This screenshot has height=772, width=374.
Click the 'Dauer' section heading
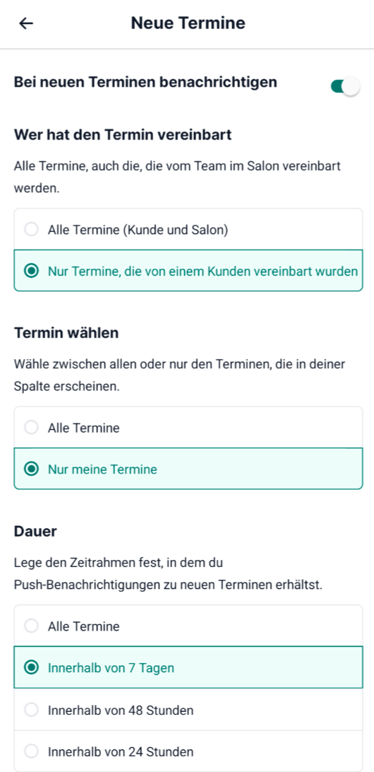click(x=35, y=531)
